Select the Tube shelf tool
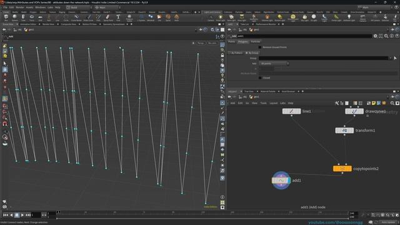 click(x=23, y=18)
